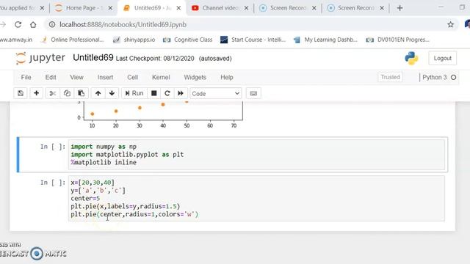The height and width of the screenshot is (264, 470).
Task: Open the Cell menu
Action: point(132,77)
